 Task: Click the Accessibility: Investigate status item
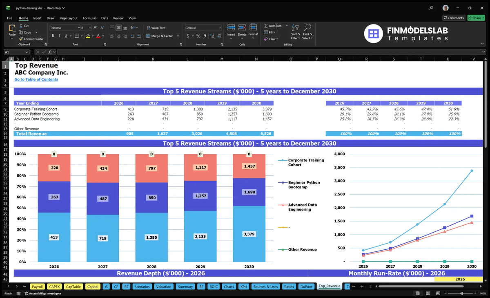click(x=42, y=294)
